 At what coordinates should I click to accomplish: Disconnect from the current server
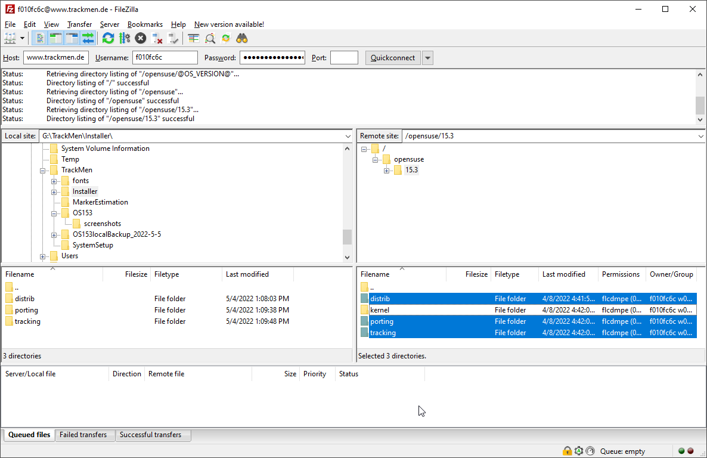click(x=157, y=37)
